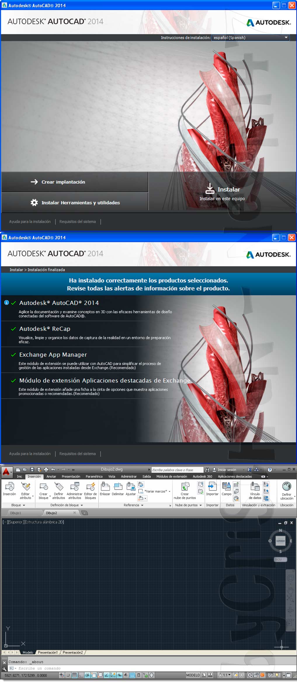The width and height of the screenshot is (297, 682).
Task: Click the new drawing tab plus button
Action: coord(84,513)
